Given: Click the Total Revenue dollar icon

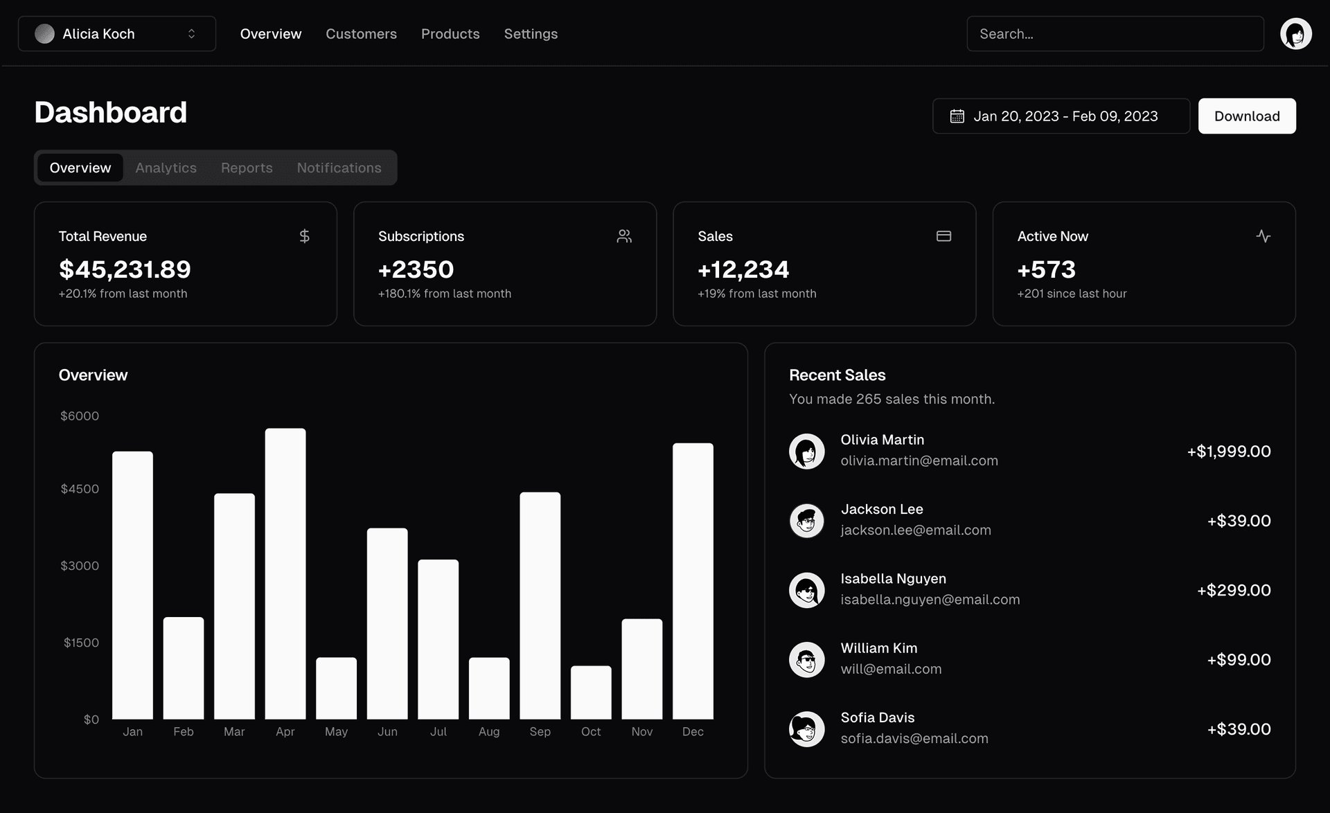Looking at the screenshot, I should [305, 235].
